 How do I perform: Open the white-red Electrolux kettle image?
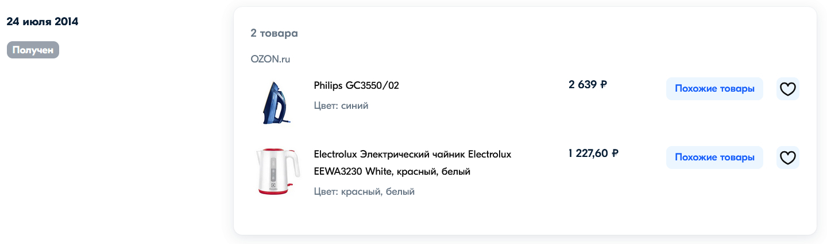coord(277,171)
